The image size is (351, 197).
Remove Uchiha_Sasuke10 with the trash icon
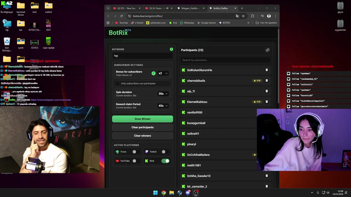267,176
